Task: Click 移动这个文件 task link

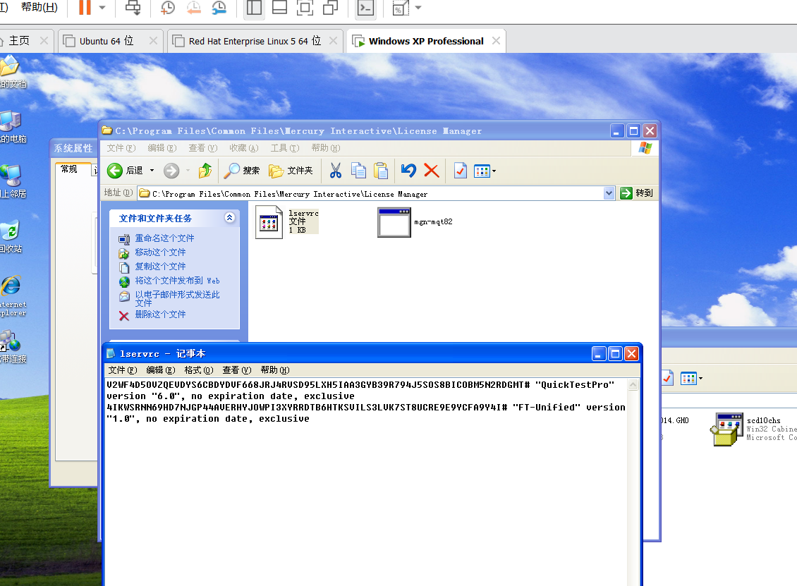Action: [x=160, y=252]
